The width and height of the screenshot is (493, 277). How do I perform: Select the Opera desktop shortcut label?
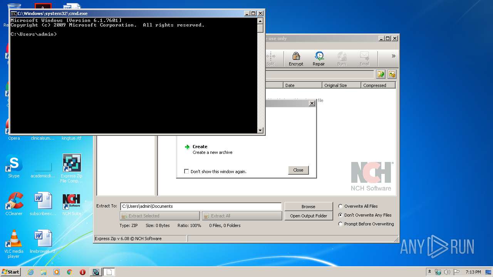pos(14,138)
